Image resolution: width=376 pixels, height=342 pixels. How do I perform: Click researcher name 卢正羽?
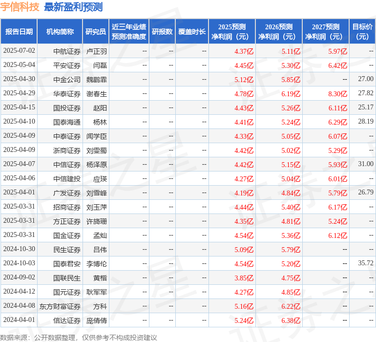[96, 51]
